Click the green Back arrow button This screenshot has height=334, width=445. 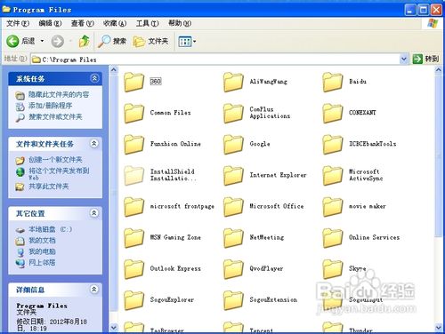point(12,41)
